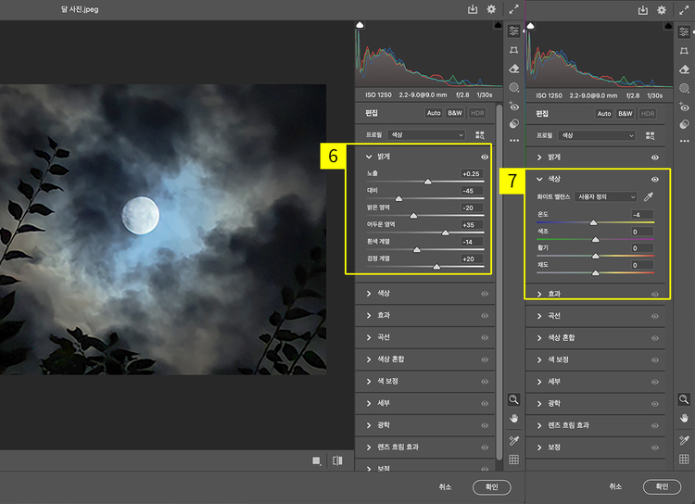Open the 프로필 dropdown in left panel

[x=426, y=134]
